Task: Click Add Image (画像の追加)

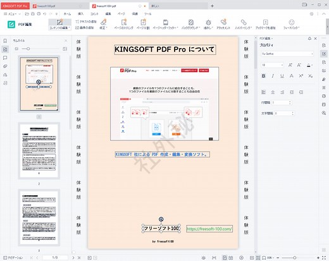Action: (x=84, y=28)
